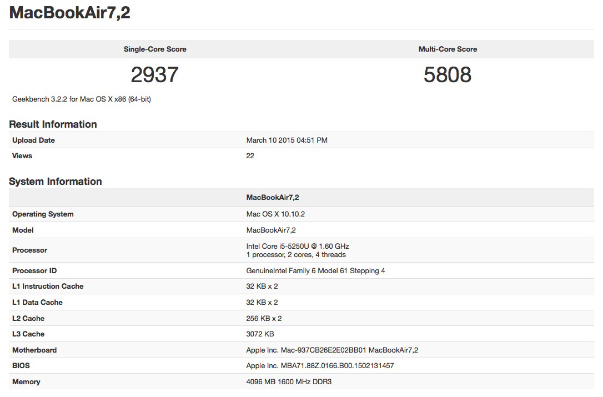The height and width of the screenshot is (397, 603).
Task: Click the Geekbench 3.2.2 version text
Action: click(82, 99)
